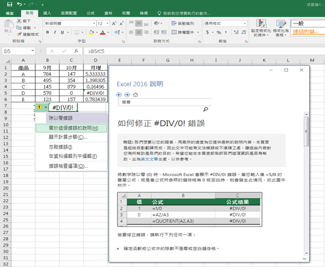The image size is (325, 267).
Task: Toggle align left in ribbon
Action: tap(131, 32)
